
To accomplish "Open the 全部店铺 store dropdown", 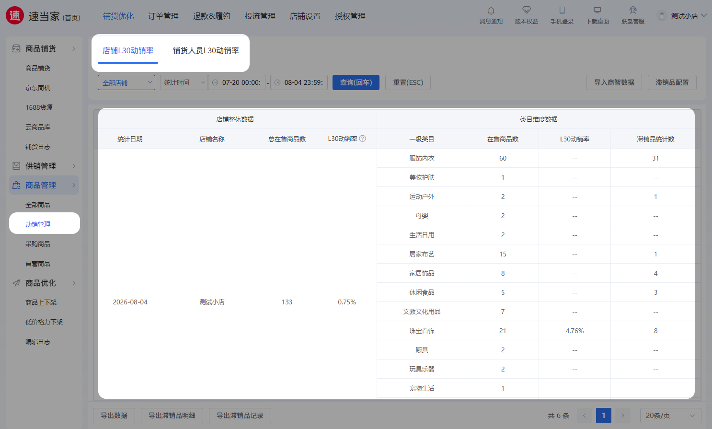I will pyautogui.click(x=126, y=82).
